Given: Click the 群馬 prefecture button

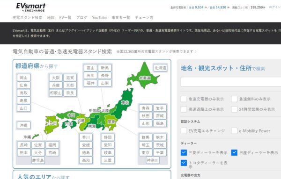Looking at the screenshot, I should point(146,137).
